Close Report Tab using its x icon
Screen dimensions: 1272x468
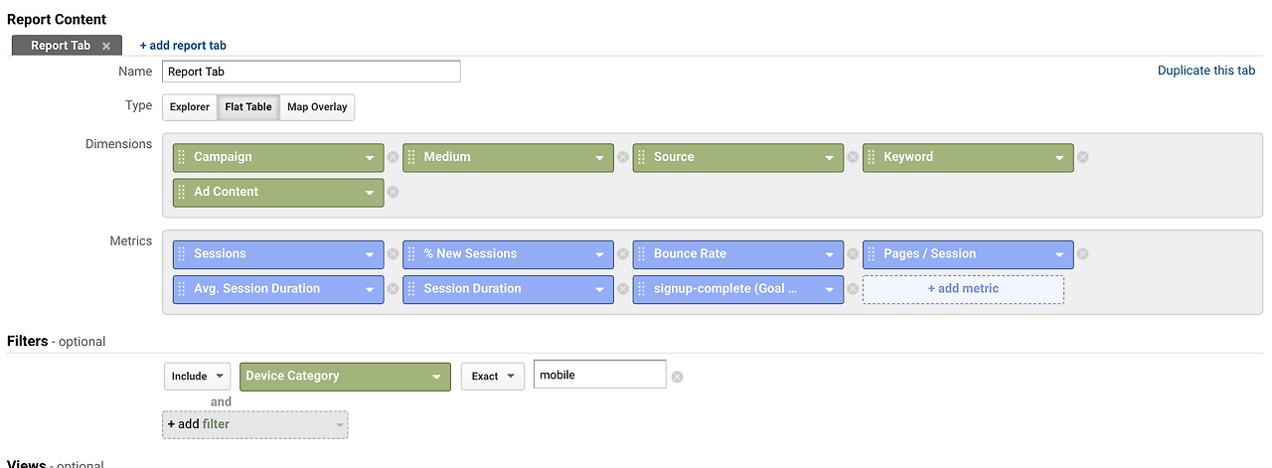(x=106, y=46)
